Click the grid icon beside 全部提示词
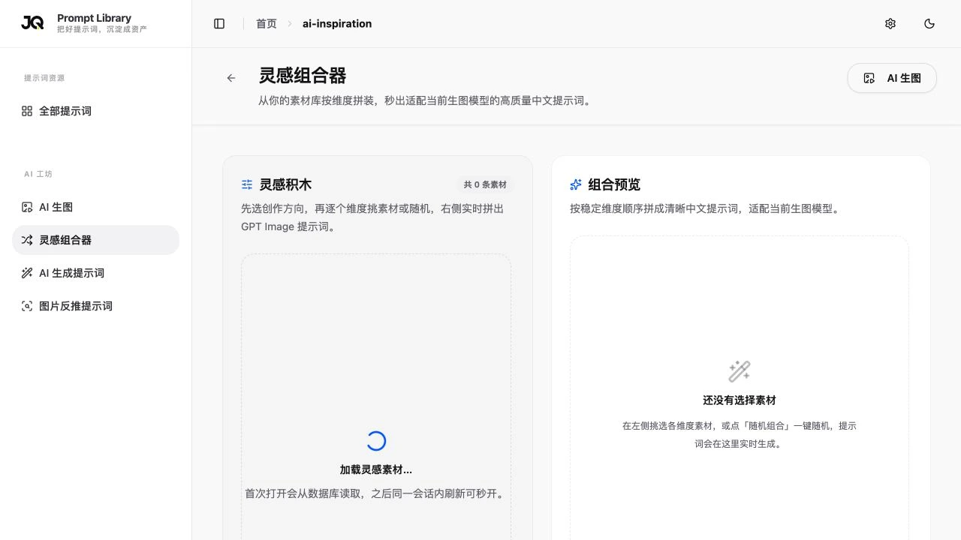 [x=27, y=111]
